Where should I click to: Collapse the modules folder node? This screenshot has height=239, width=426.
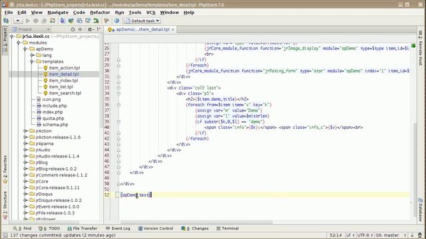[19, 42]
